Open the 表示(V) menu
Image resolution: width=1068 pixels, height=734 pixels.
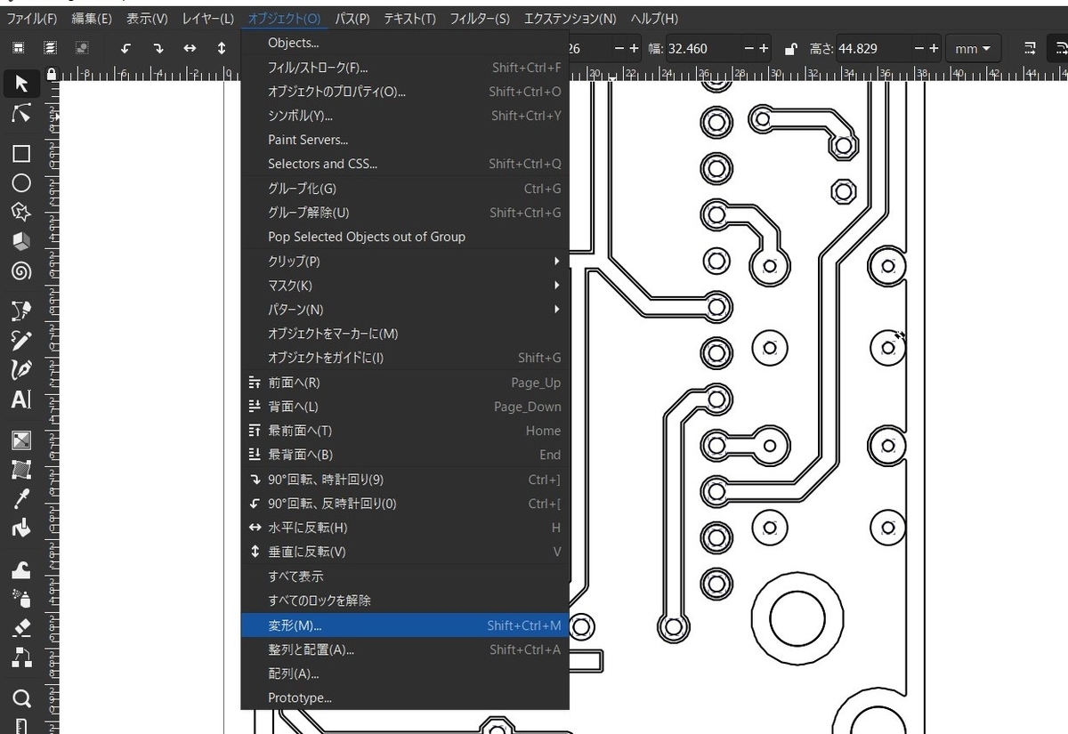click(x=147, y=18)
